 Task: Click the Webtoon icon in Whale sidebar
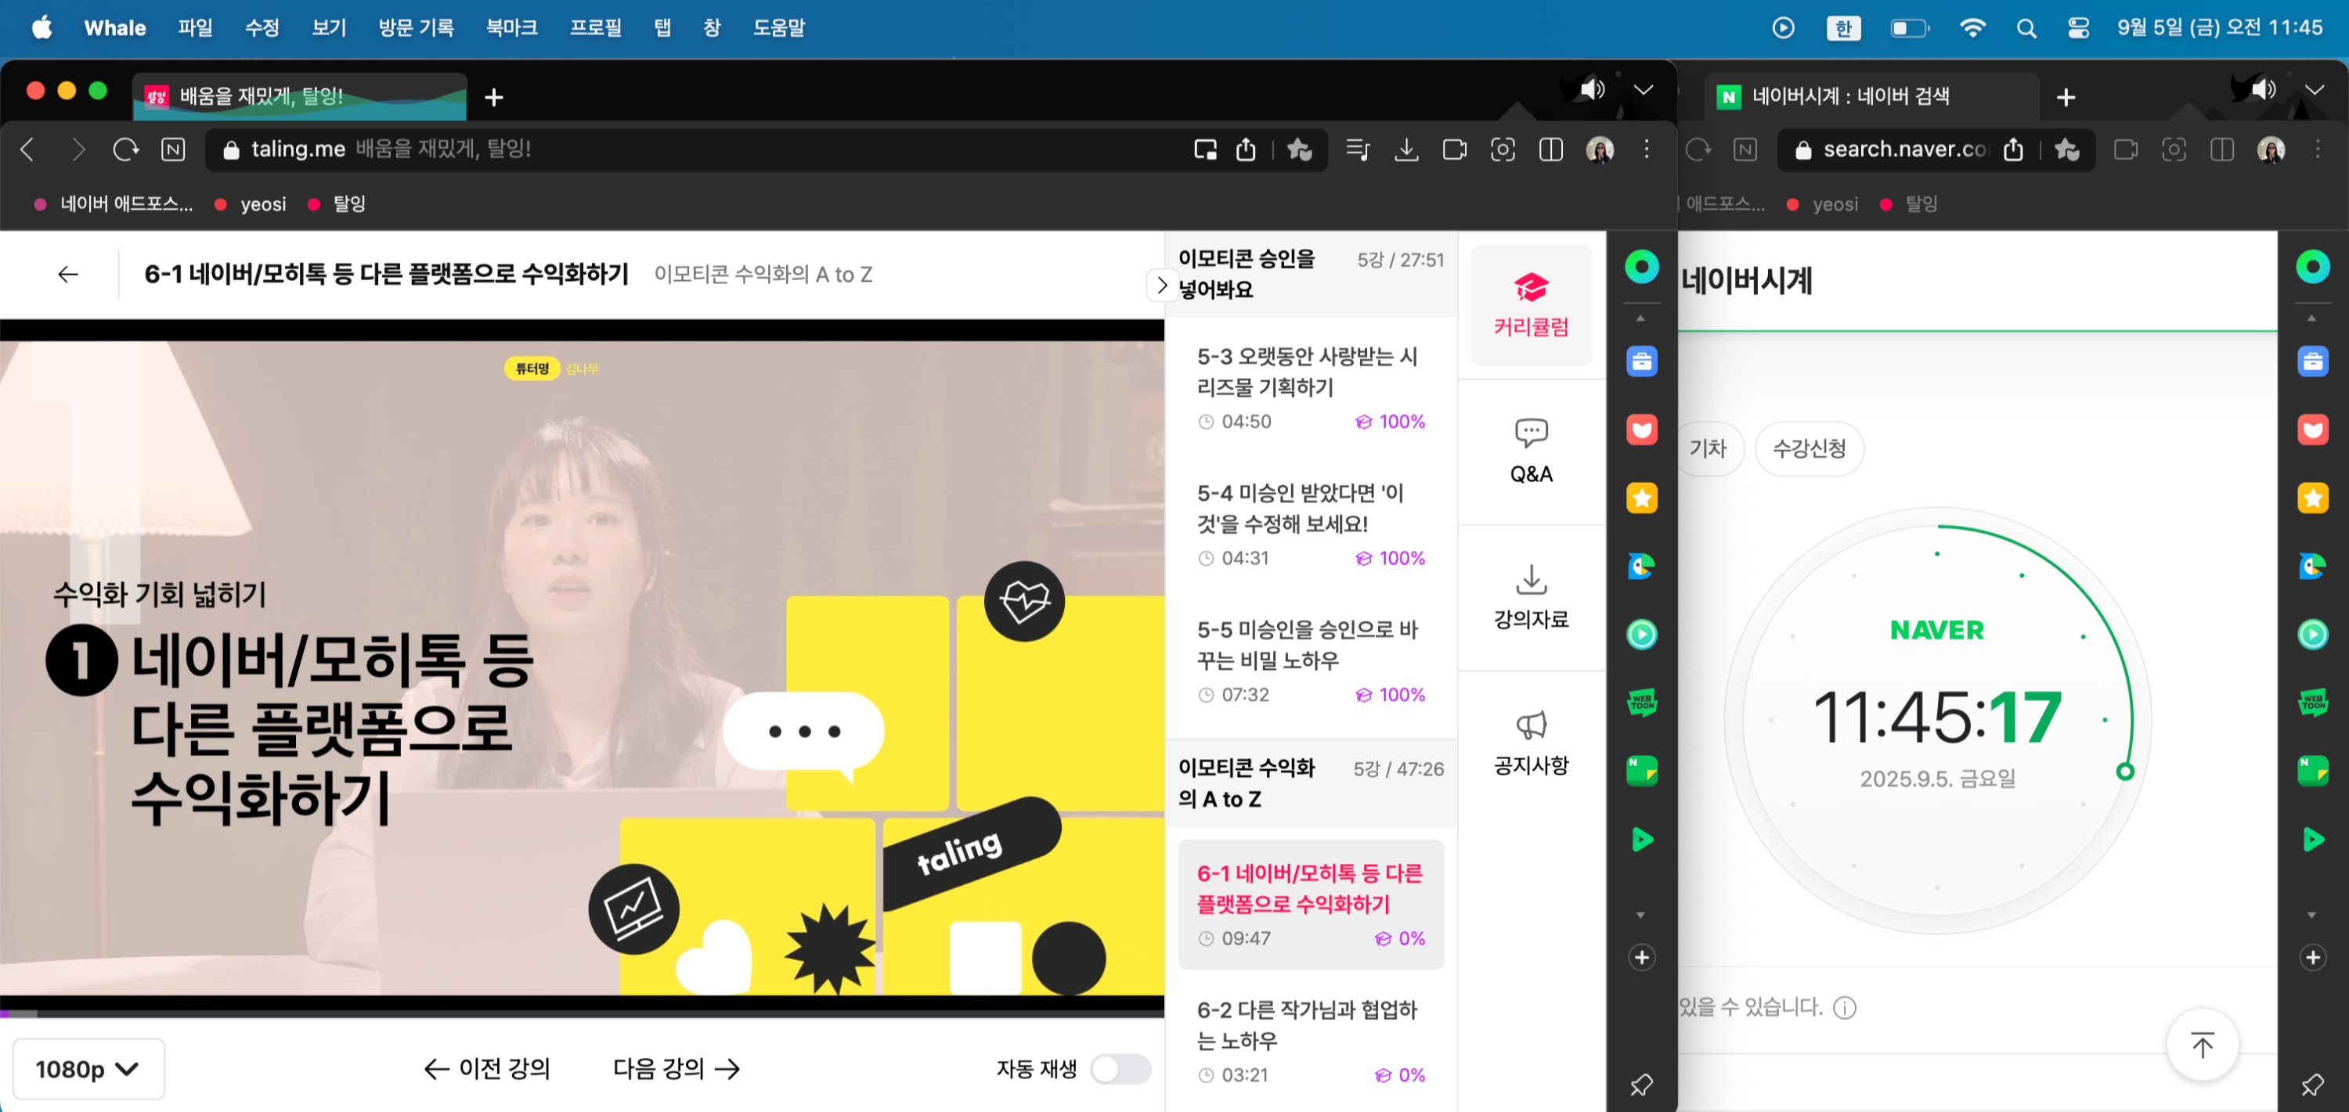[1641, 703]
